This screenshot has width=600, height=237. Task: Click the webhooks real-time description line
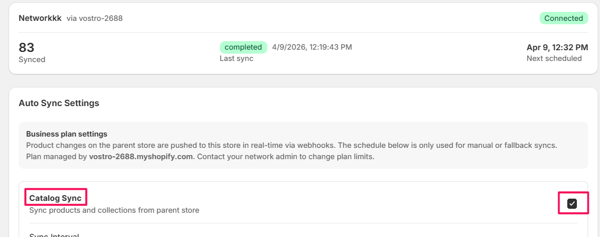point(291,145)
